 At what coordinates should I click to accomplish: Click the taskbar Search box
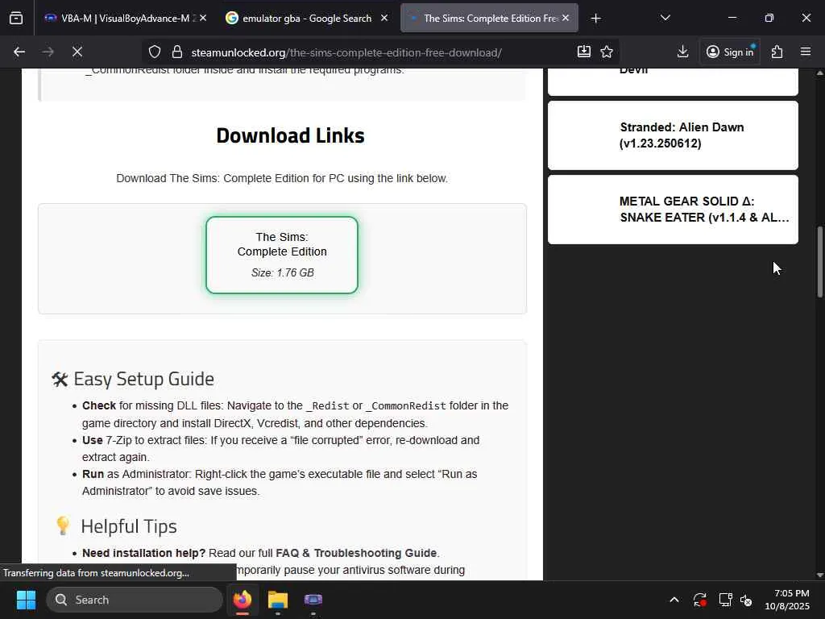point(135,600)
